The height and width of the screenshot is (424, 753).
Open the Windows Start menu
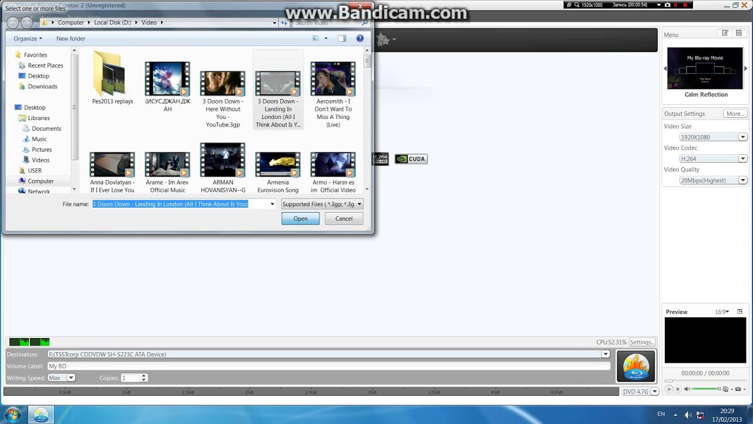(13, 415)
